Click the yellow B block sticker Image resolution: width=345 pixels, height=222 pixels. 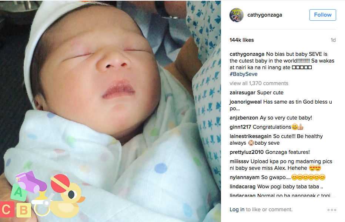[x=24, y=210]
